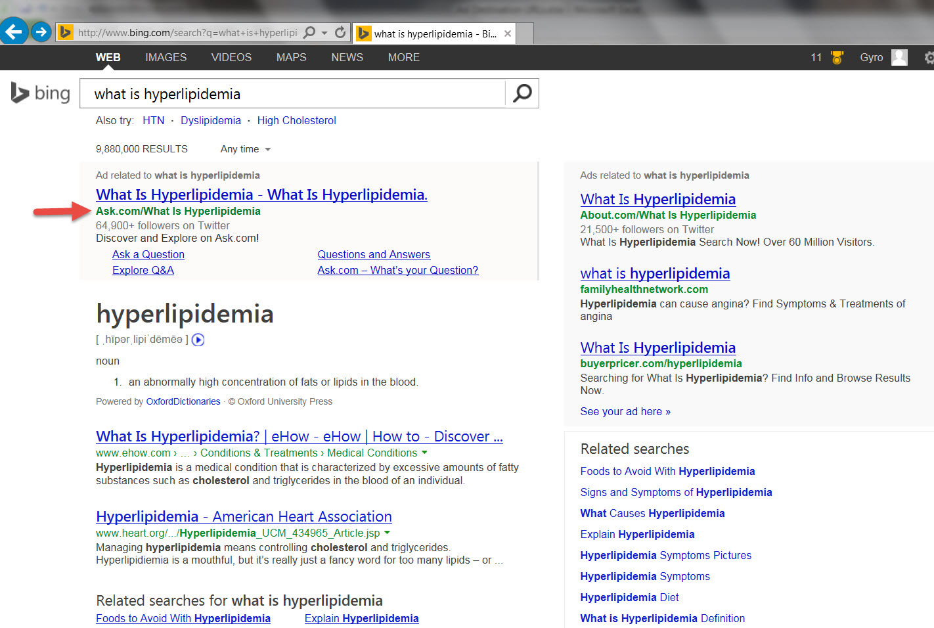Viewport: 934px width, 628px height.
Task: Open the address bar search dropdown arrow
Action: click(324, 33)
